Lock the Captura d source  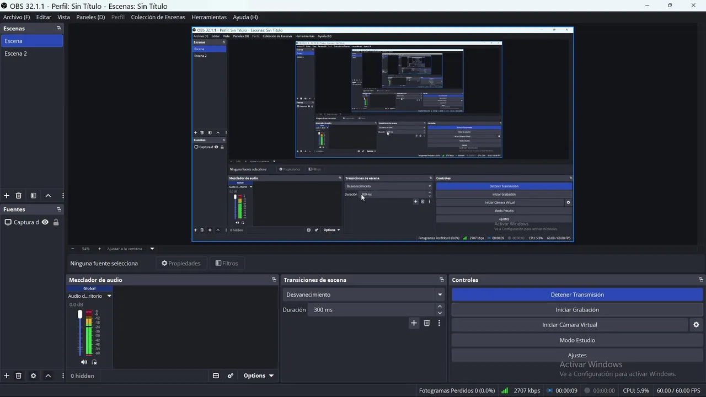[56, 222]
